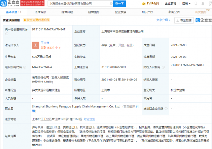Select 上海市 region value
Viewport: 212px width, 149px height.
106,90
